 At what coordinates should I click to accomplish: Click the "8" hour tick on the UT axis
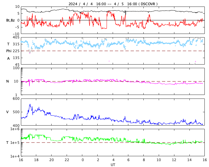[144, 160]
